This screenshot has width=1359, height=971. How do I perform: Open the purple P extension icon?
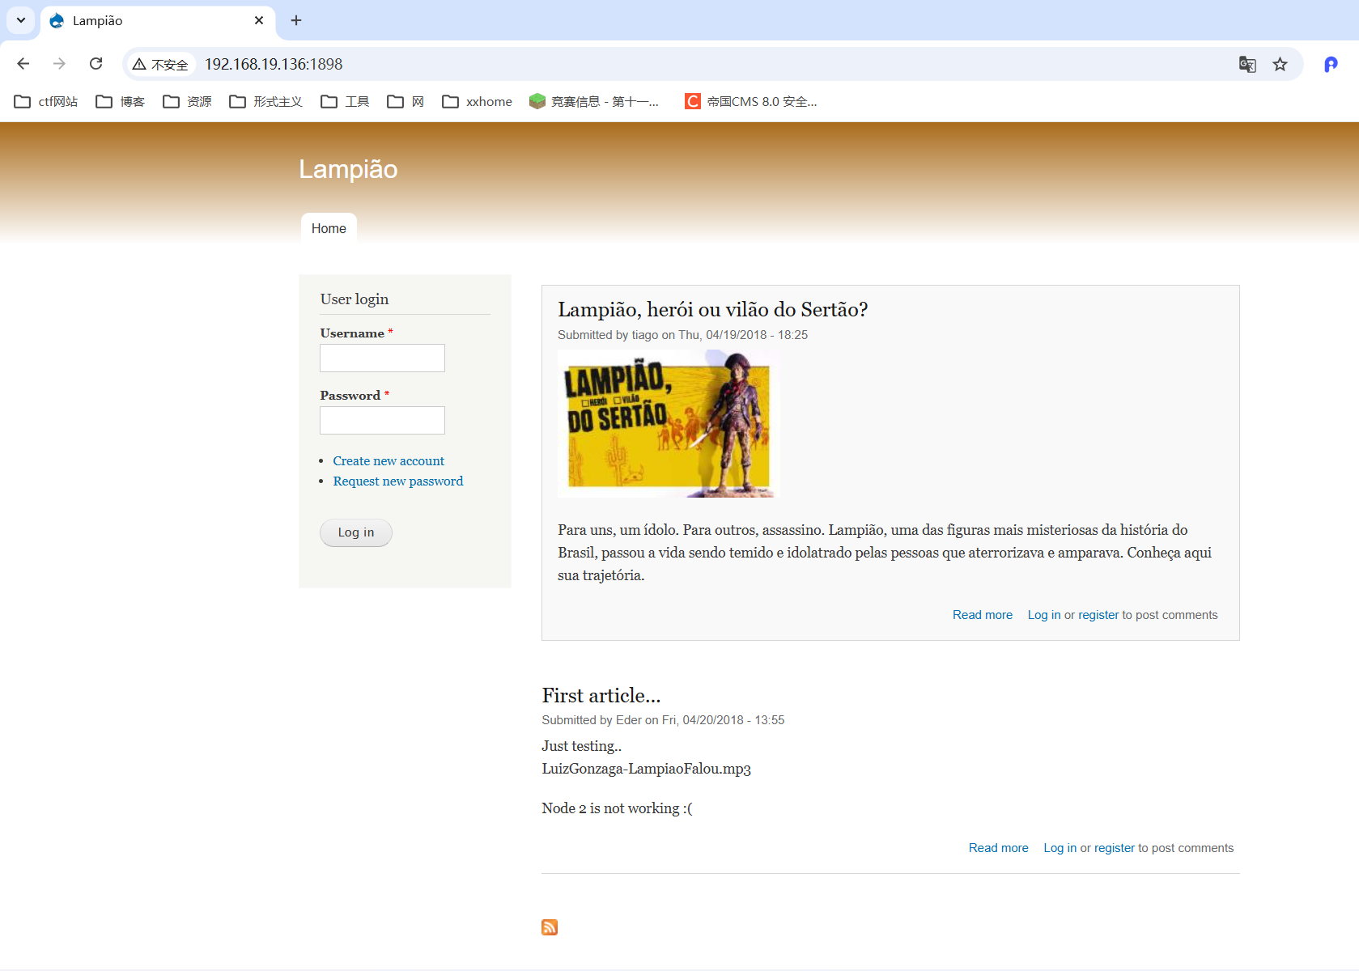point(1331,64)
